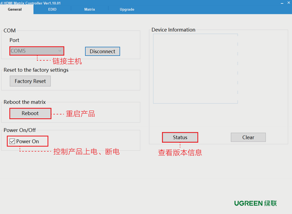Viewport: 292px width, 214px height.
Task: Toggle the Power On checkbox
Action: tap(12, 142)
